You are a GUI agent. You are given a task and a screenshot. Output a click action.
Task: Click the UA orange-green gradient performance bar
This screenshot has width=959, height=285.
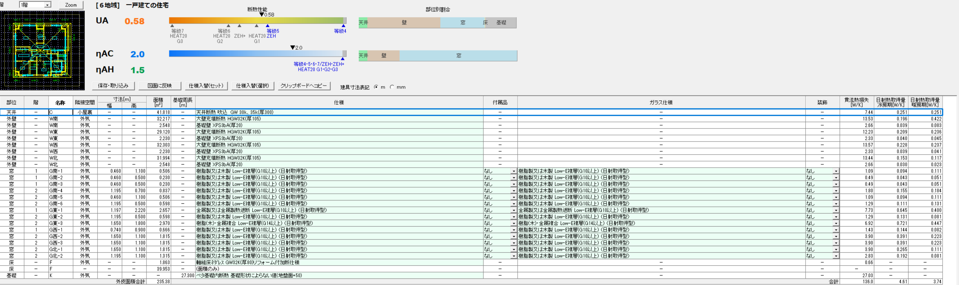click(x=257, y=20)
